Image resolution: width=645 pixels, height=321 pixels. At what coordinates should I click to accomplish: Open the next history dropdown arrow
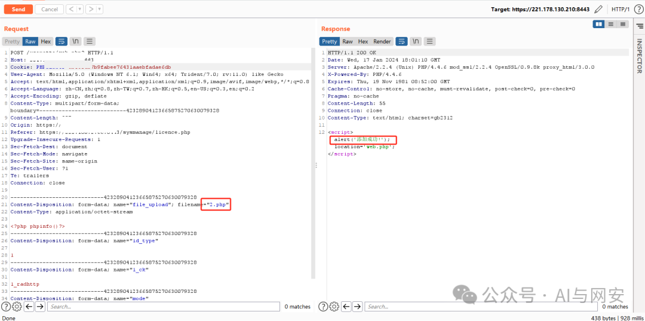pyautogui.click(x=100, y=9)
